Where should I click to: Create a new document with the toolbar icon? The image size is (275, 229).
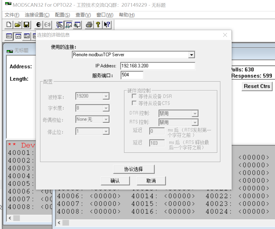[x=9, y=25]
